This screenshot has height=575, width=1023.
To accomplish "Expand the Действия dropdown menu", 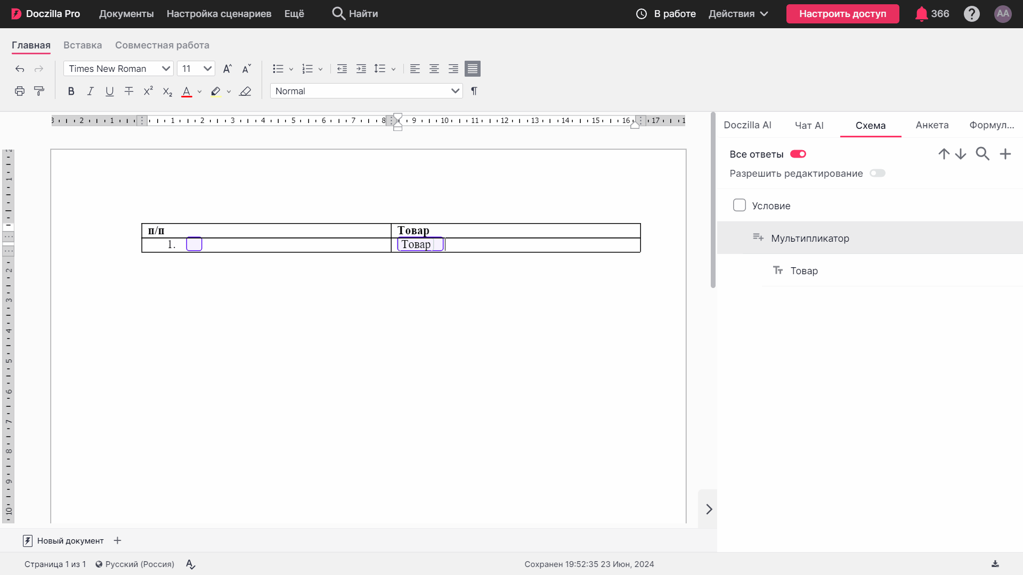I will coord(738,14).
